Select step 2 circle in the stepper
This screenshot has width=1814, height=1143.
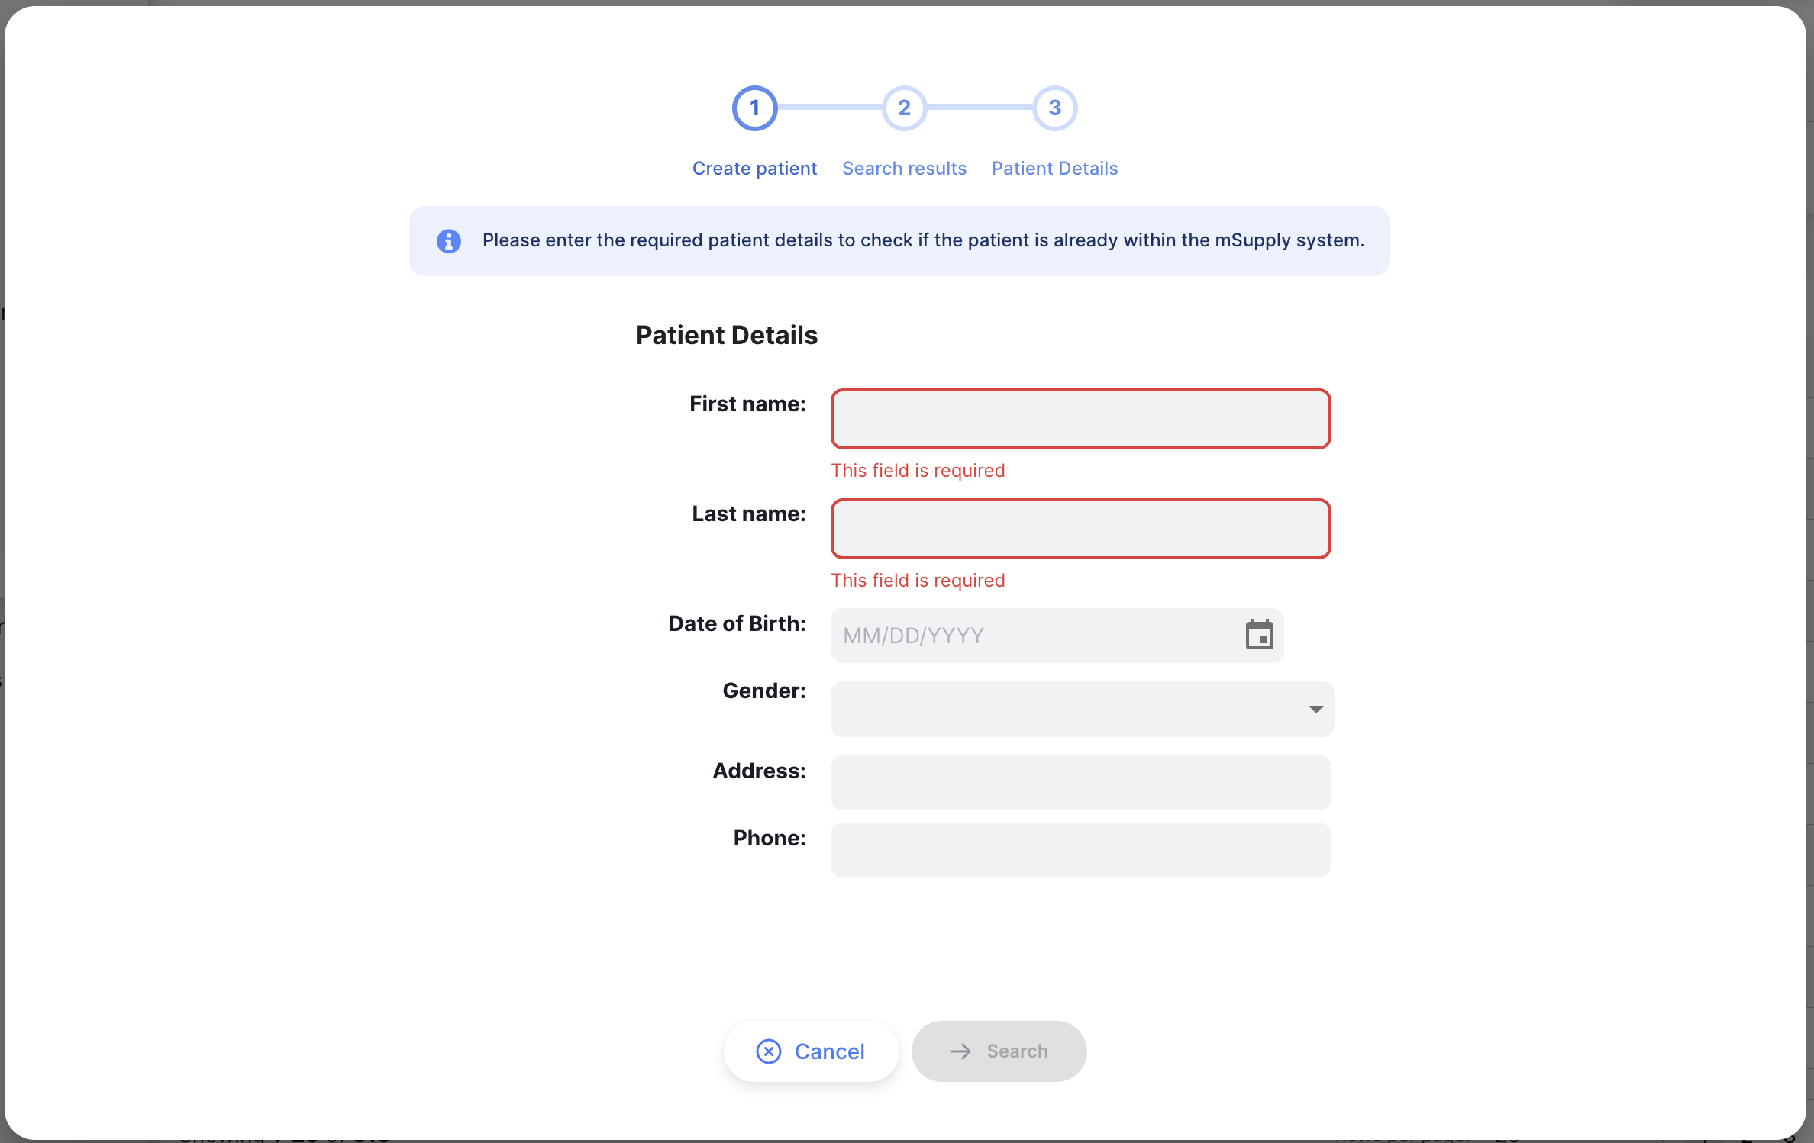coord(904,108)
